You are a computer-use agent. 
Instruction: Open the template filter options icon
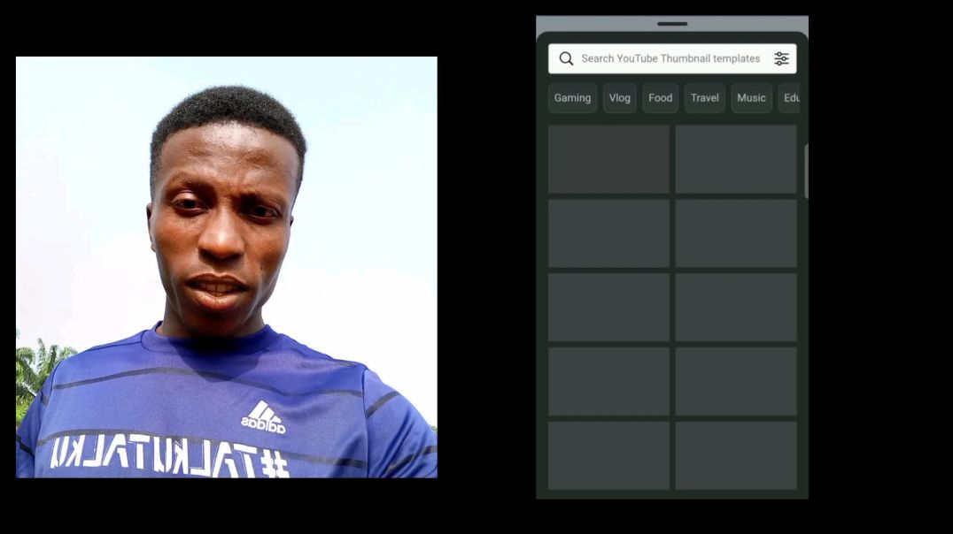click(780, 58)
